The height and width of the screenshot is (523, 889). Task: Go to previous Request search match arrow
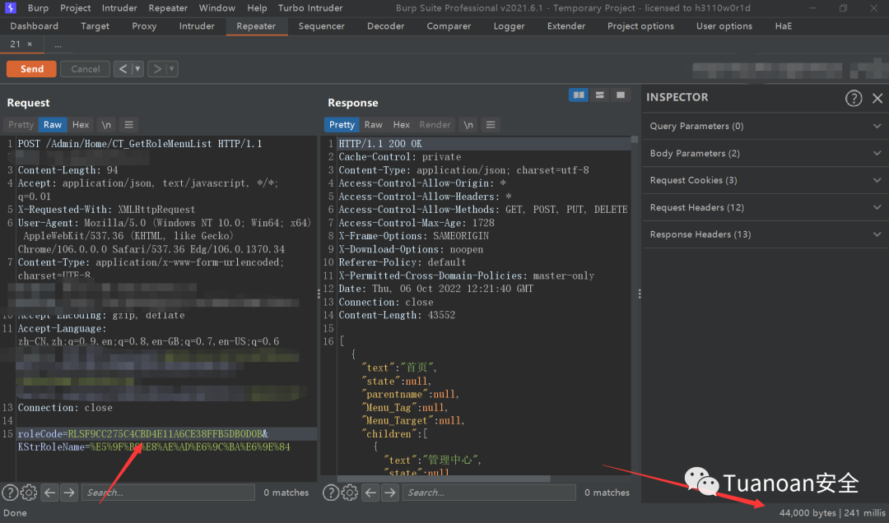(x=50, y=493)
